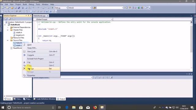Choose Open With... in the context menu
The image size is (196, 110).
41,48
